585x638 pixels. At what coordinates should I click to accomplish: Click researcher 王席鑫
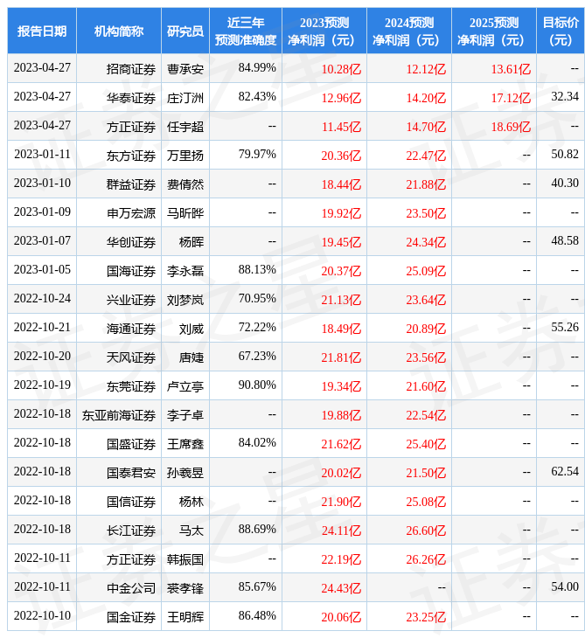185,444
